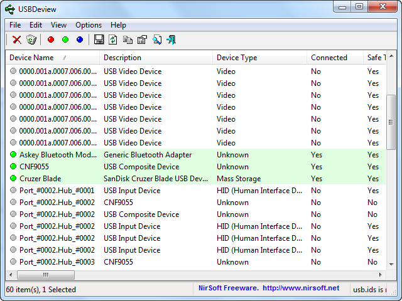Image resolution: width=402 pixels, height=301 pixels.
Task: Save selected items with the floppy disk icon
Action: [x=99, y=40]
